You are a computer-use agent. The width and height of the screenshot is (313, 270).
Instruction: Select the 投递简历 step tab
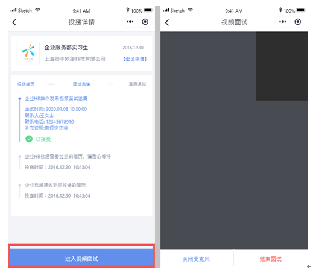[x=26, y=84]
